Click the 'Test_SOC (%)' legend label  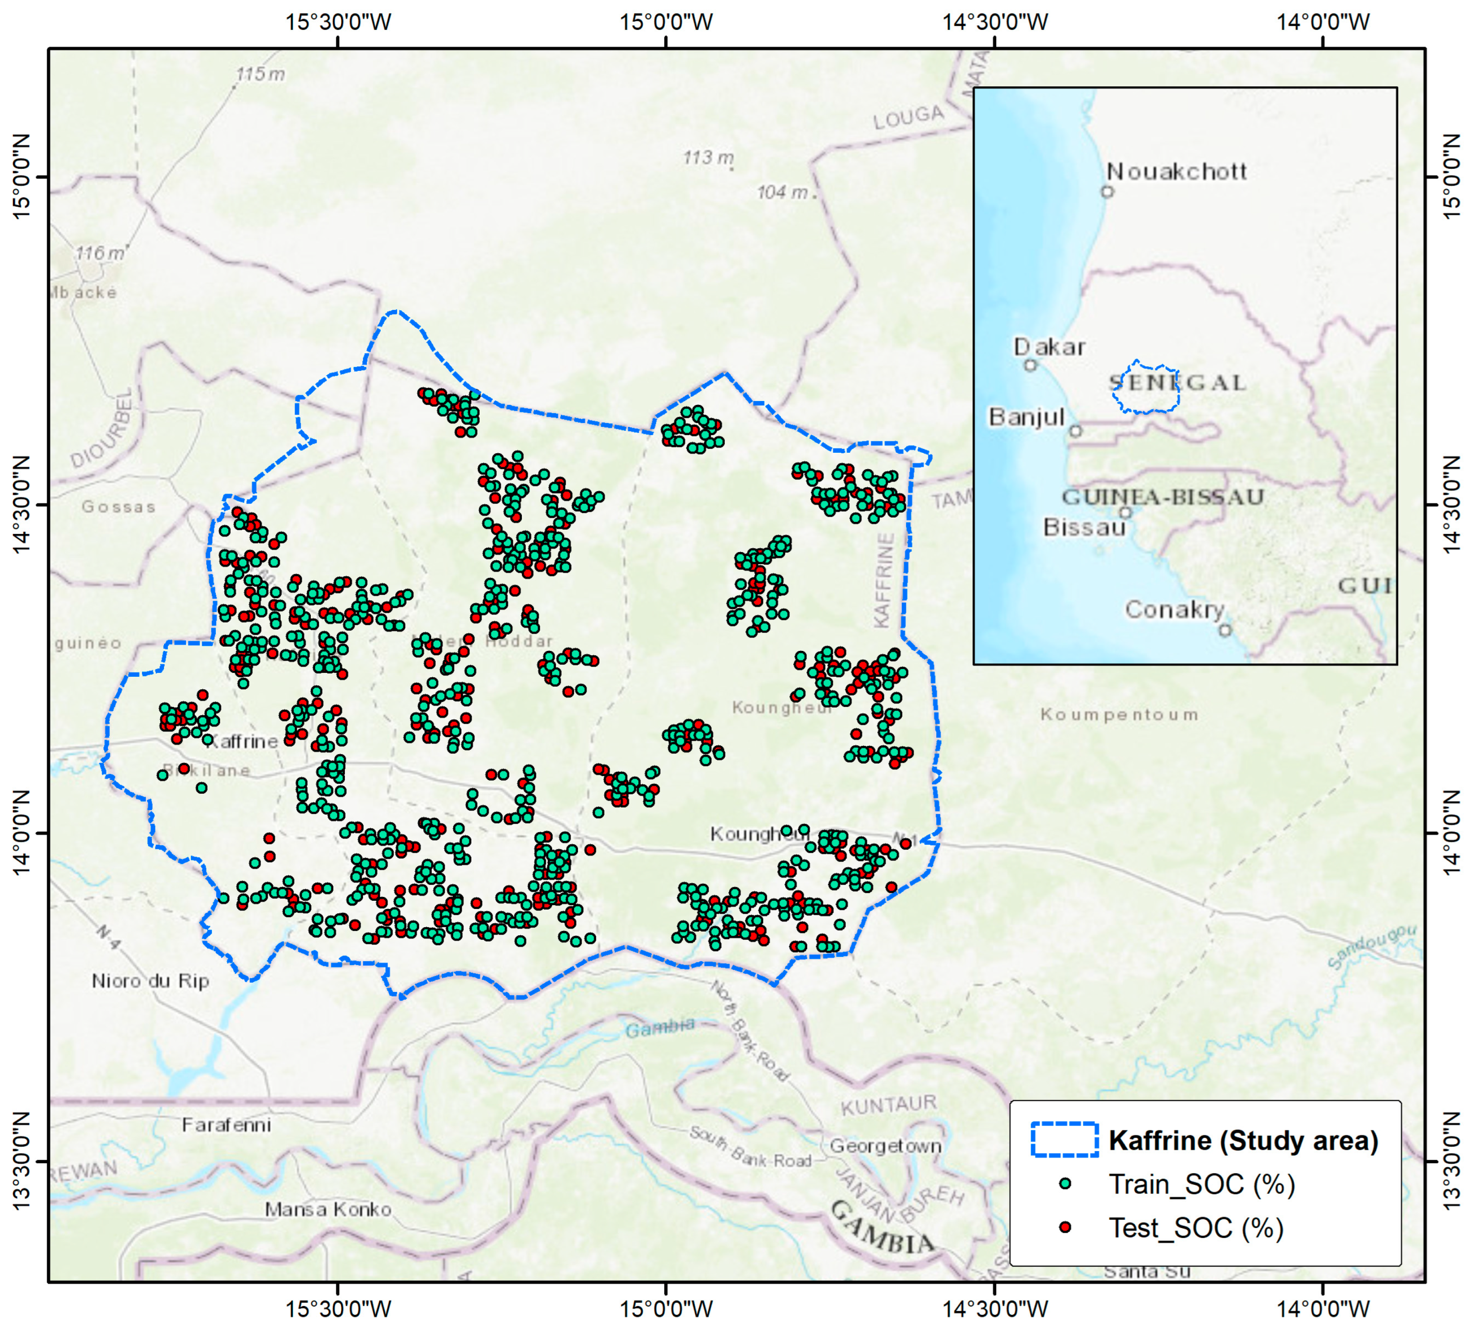coord(1196,1227)
